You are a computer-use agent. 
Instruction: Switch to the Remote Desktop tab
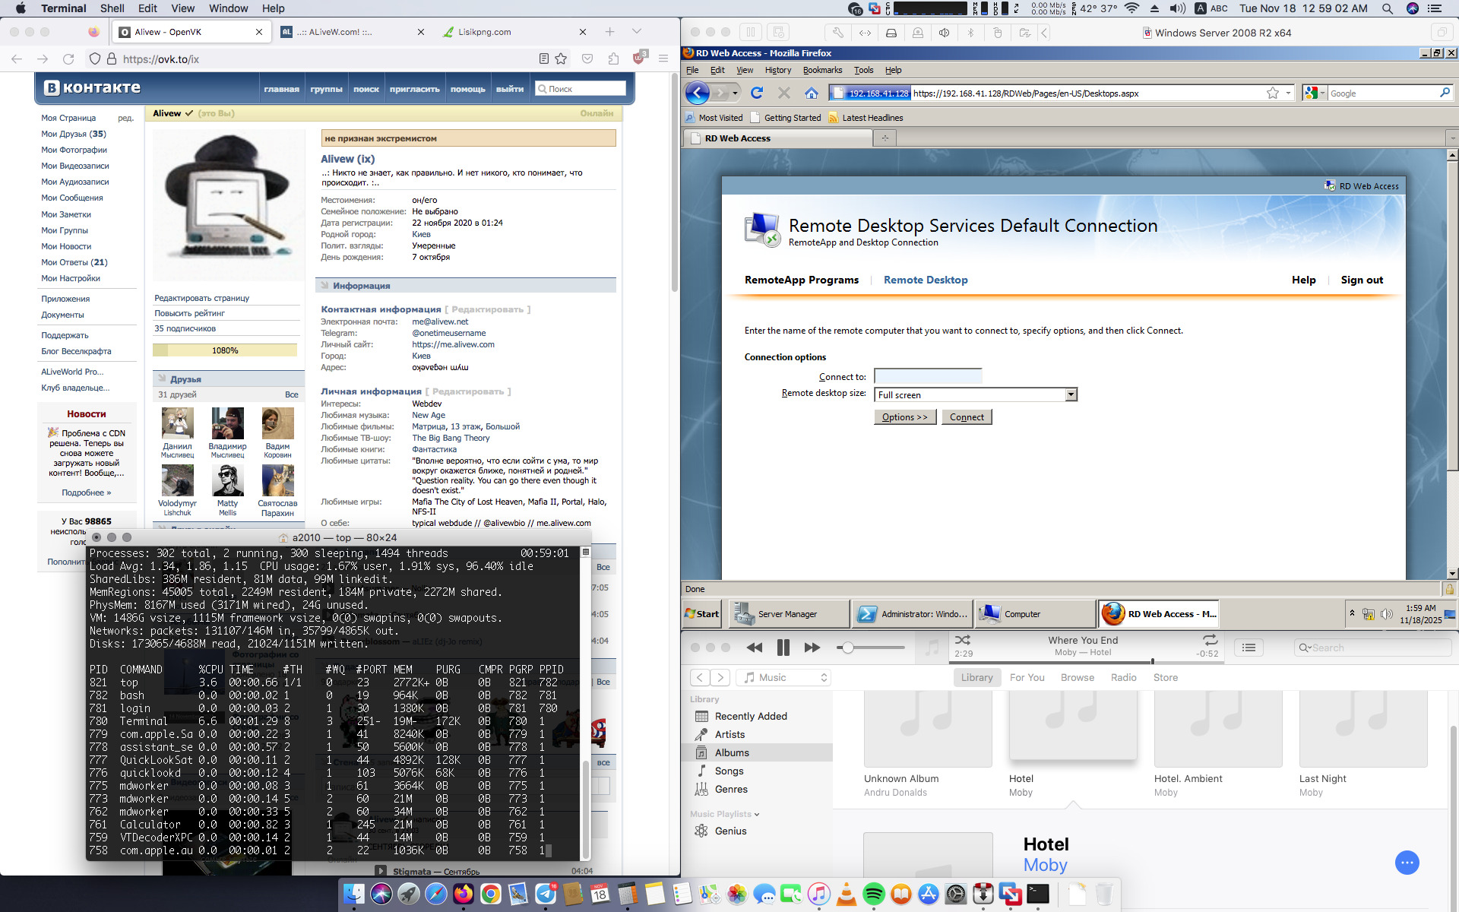tap(926, 280)
